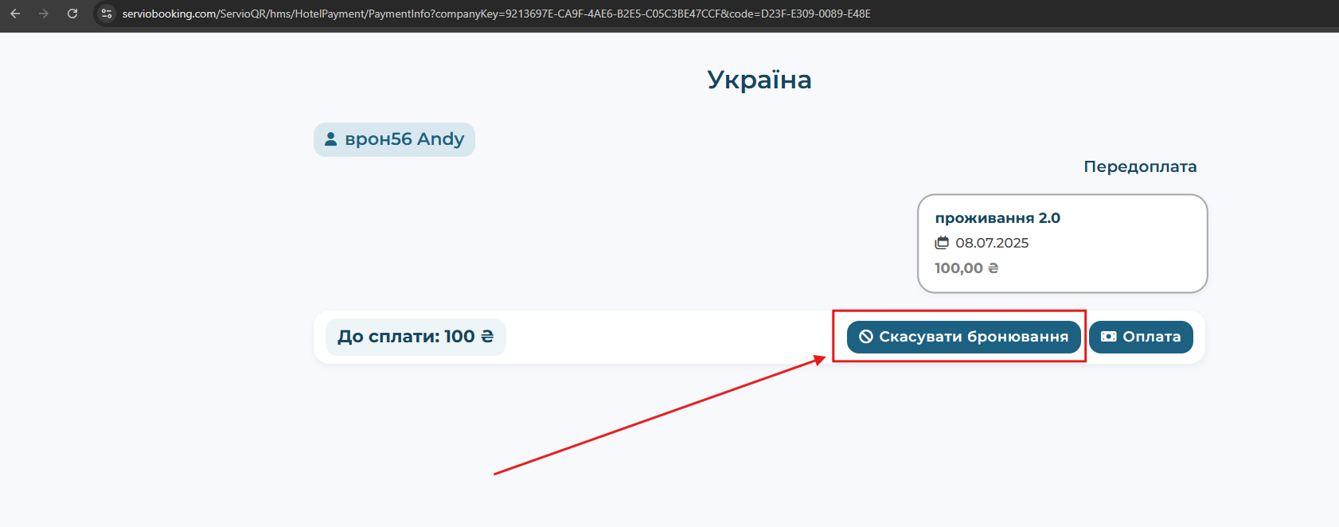Focus the serviobooking.com address bar
This screenshot has height=527, width=1339.
point(495,14)
